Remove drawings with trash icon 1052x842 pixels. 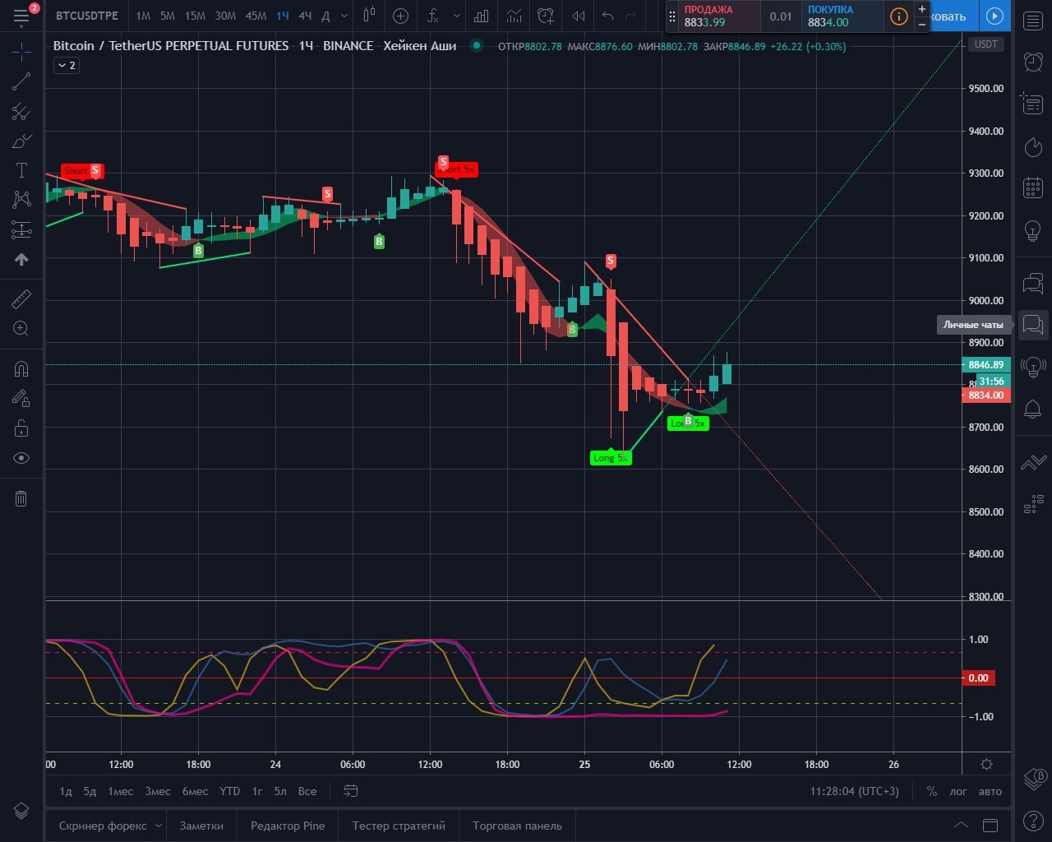pyautogui.click(x=21, y=498)
